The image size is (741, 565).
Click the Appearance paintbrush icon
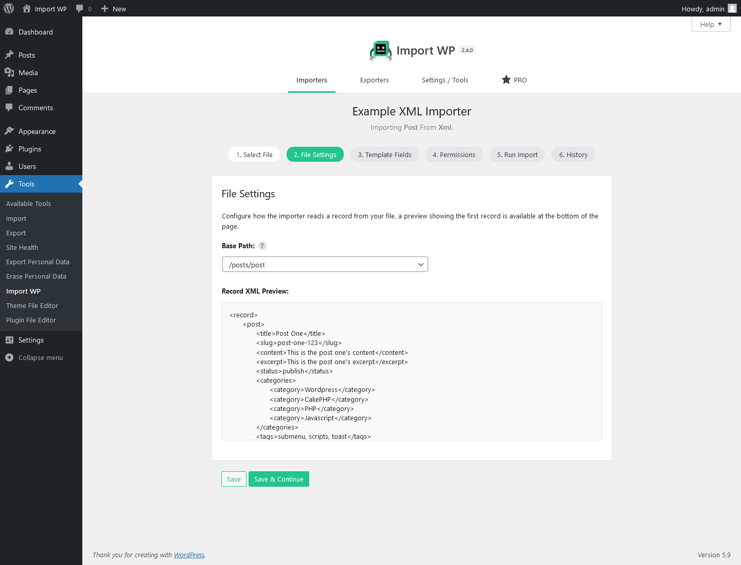[10, 131]
